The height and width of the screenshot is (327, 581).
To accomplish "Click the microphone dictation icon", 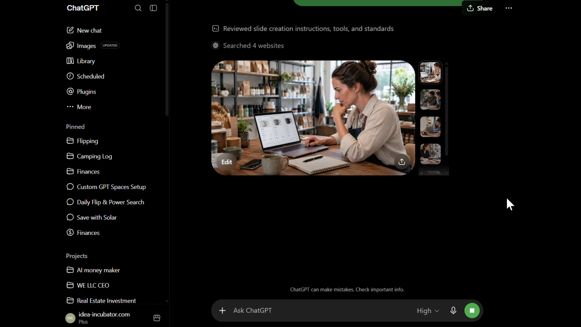I will tap(453, 311).
